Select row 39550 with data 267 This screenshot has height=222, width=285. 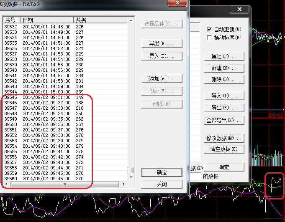tap(65, 124)
